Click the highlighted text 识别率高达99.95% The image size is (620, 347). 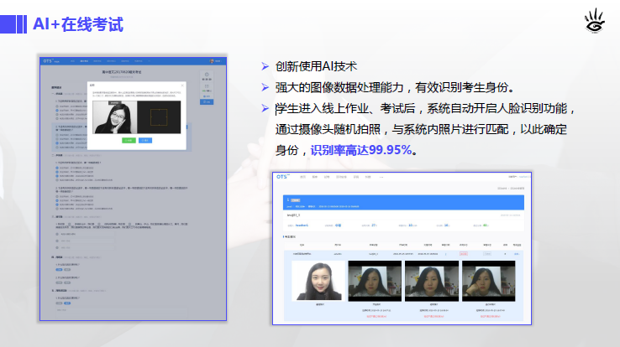point(361,150)
